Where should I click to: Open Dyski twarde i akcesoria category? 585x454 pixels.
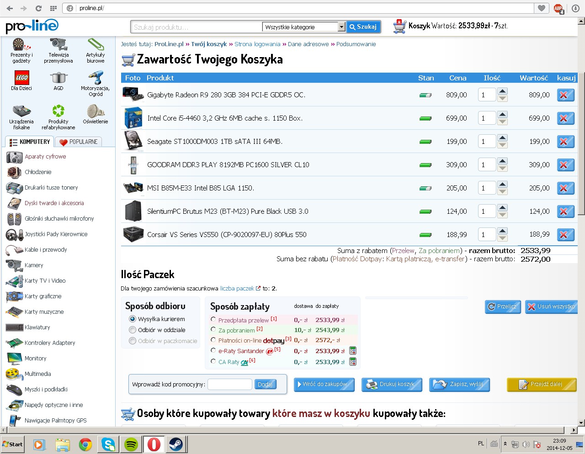point(54,203)
